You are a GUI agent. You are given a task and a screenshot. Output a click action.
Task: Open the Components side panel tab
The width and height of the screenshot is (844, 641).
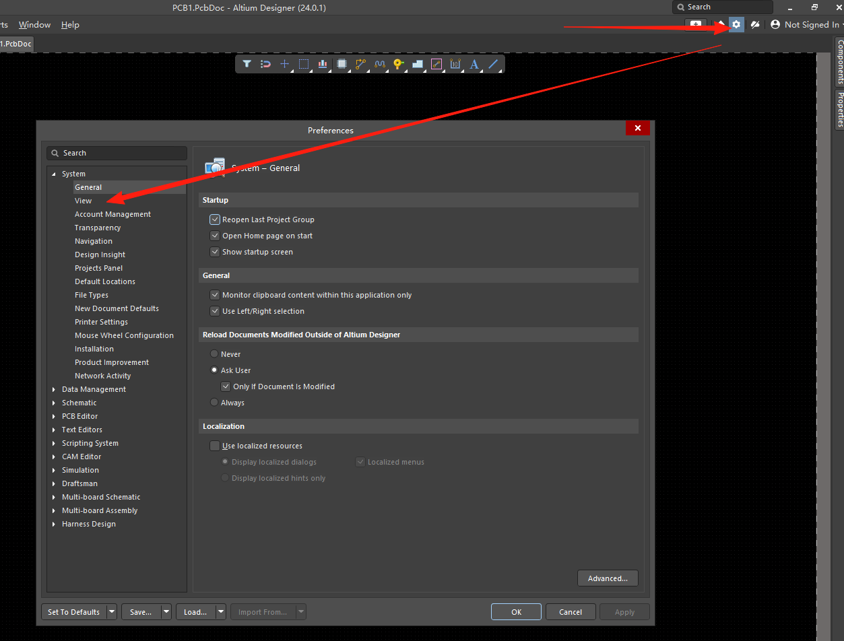point(840,62)
